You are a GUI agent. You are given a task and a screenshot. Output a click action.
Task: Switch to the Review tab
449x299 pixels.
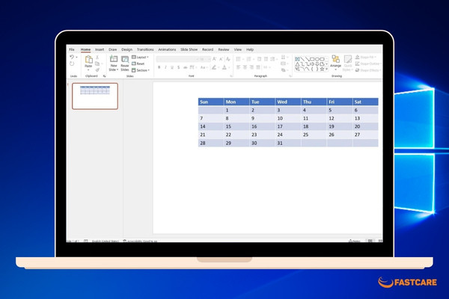coord(224,49)
